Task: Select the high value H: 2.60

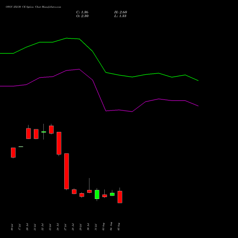Action: (120, 12)
